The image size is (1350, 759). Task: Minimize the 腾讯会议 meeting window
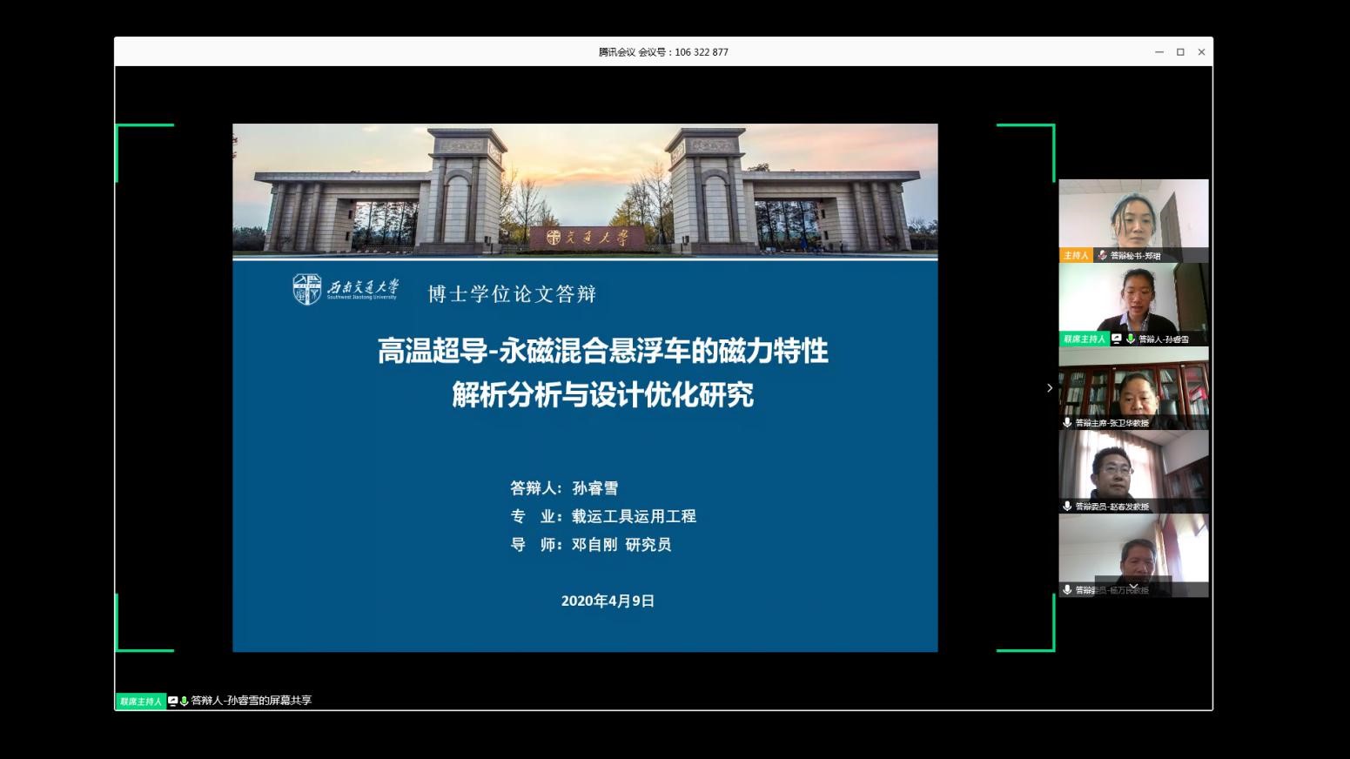[x=1159, y=52]
